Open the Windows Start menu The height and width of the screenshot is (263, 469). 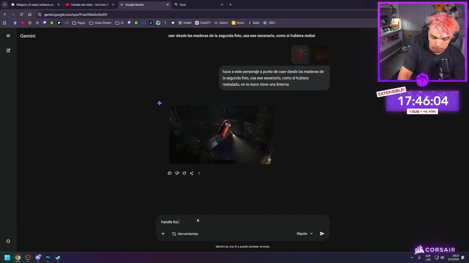7,258
